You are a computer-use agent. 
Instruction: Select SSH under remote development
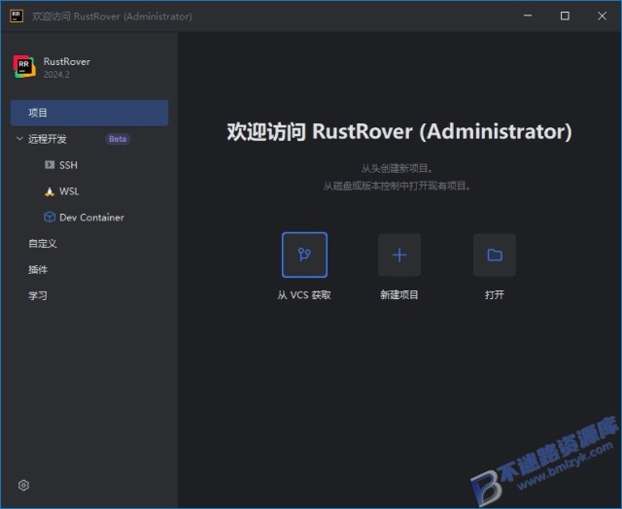(x=68, y=165)
